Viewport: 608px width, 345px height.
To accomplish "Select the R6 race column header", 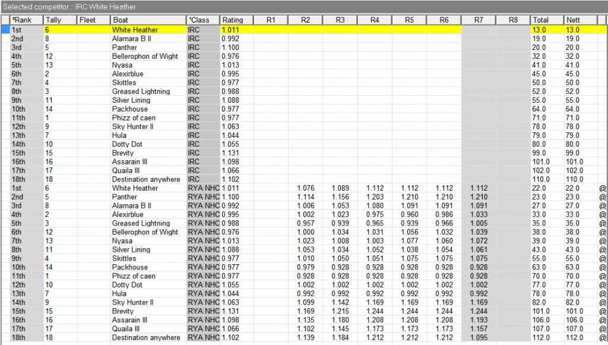I will [444, 20].
